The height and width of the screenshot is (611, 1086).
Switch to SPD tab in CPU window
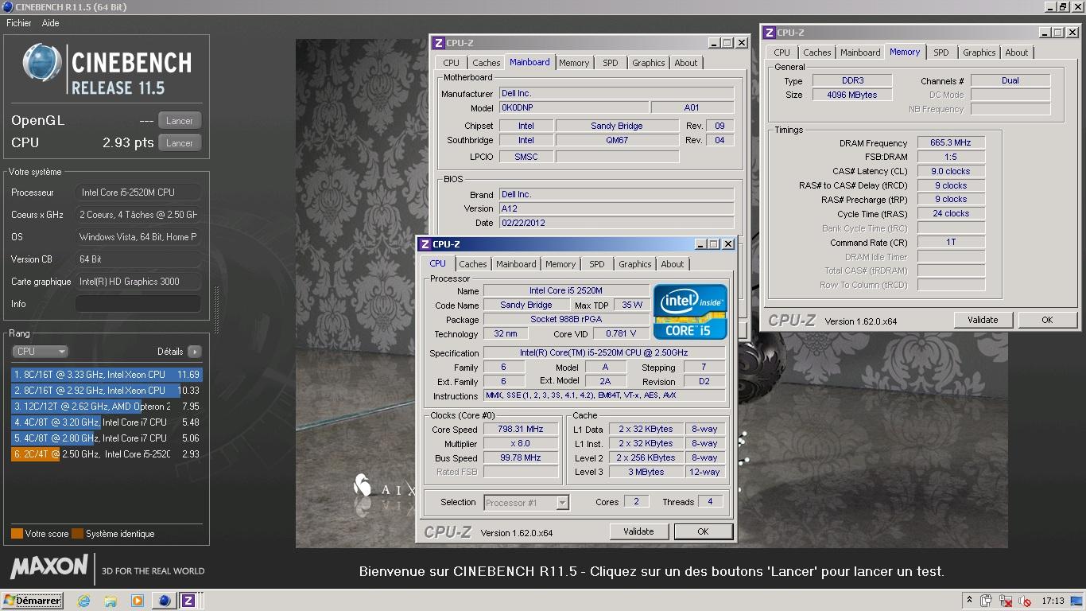click(597, 264)
